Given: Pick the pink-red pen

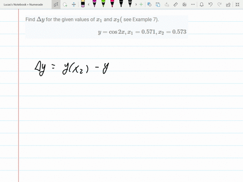Looking at the screenshot, I should coord(112,4).
